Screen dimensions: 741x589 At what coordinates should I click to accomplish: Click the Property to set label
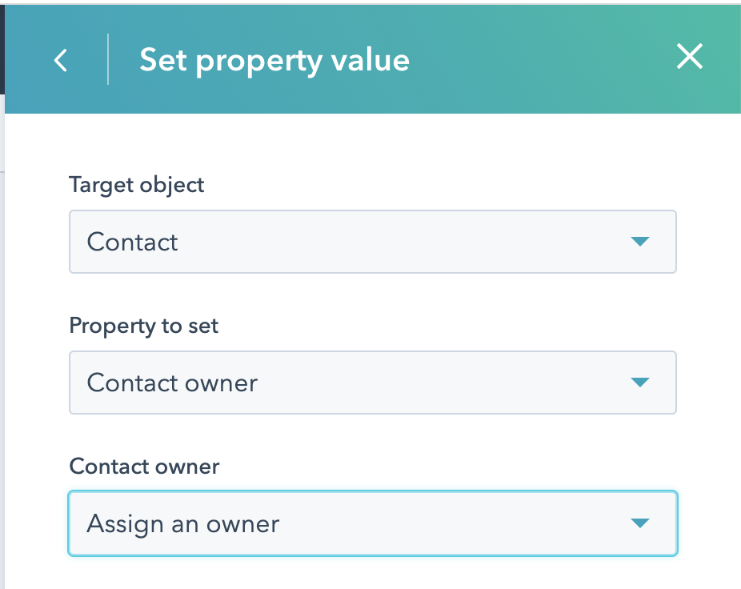144,326
